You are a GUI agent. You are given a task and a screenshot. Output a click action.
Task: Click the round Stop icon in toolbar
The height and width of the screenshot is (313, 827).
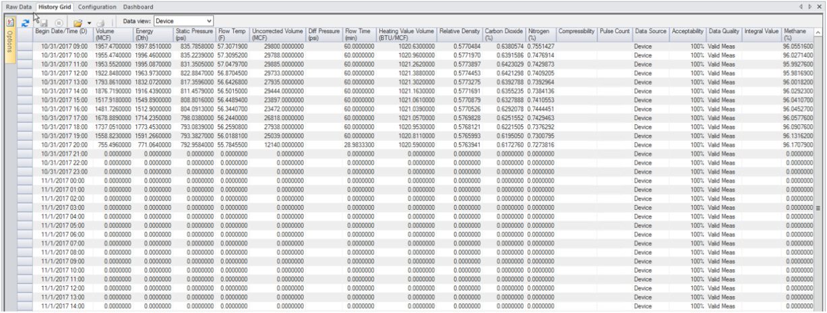[x=59, y=22]
